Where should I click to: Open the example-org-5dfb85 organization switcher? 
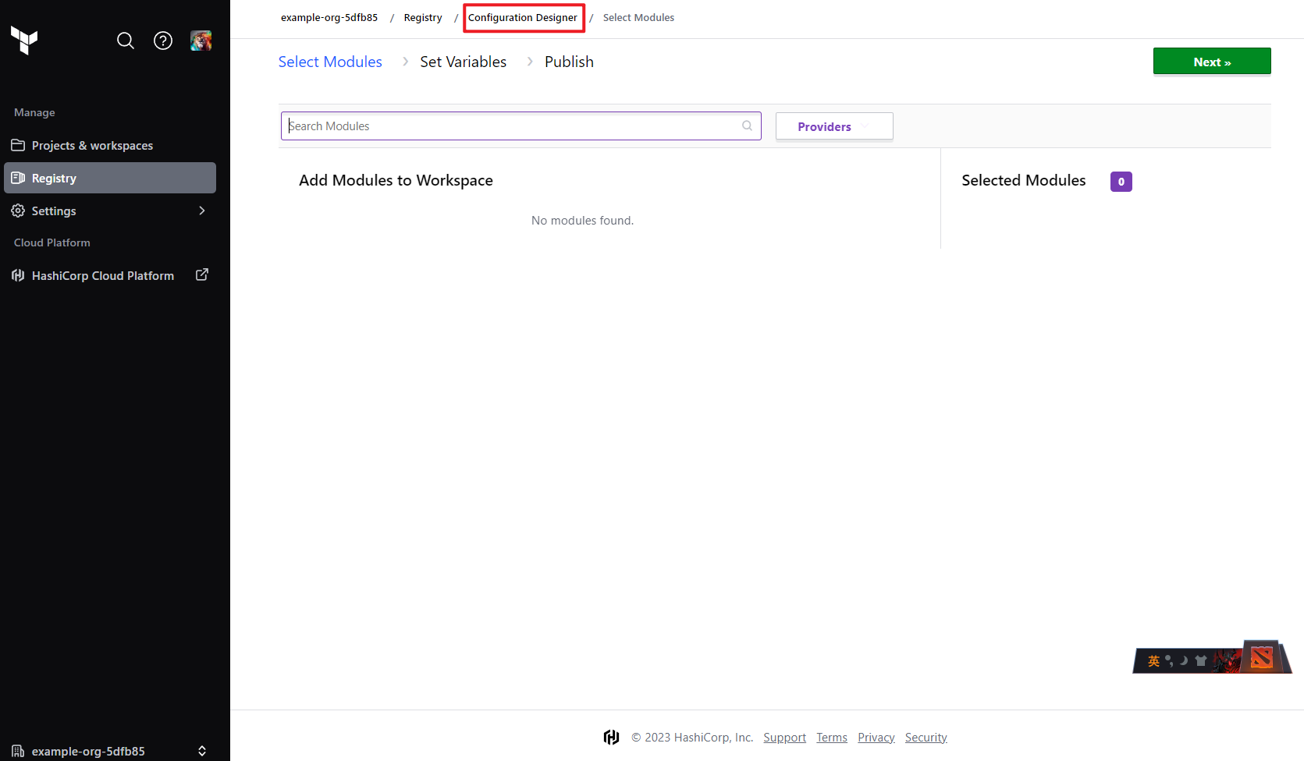point(110,751)
